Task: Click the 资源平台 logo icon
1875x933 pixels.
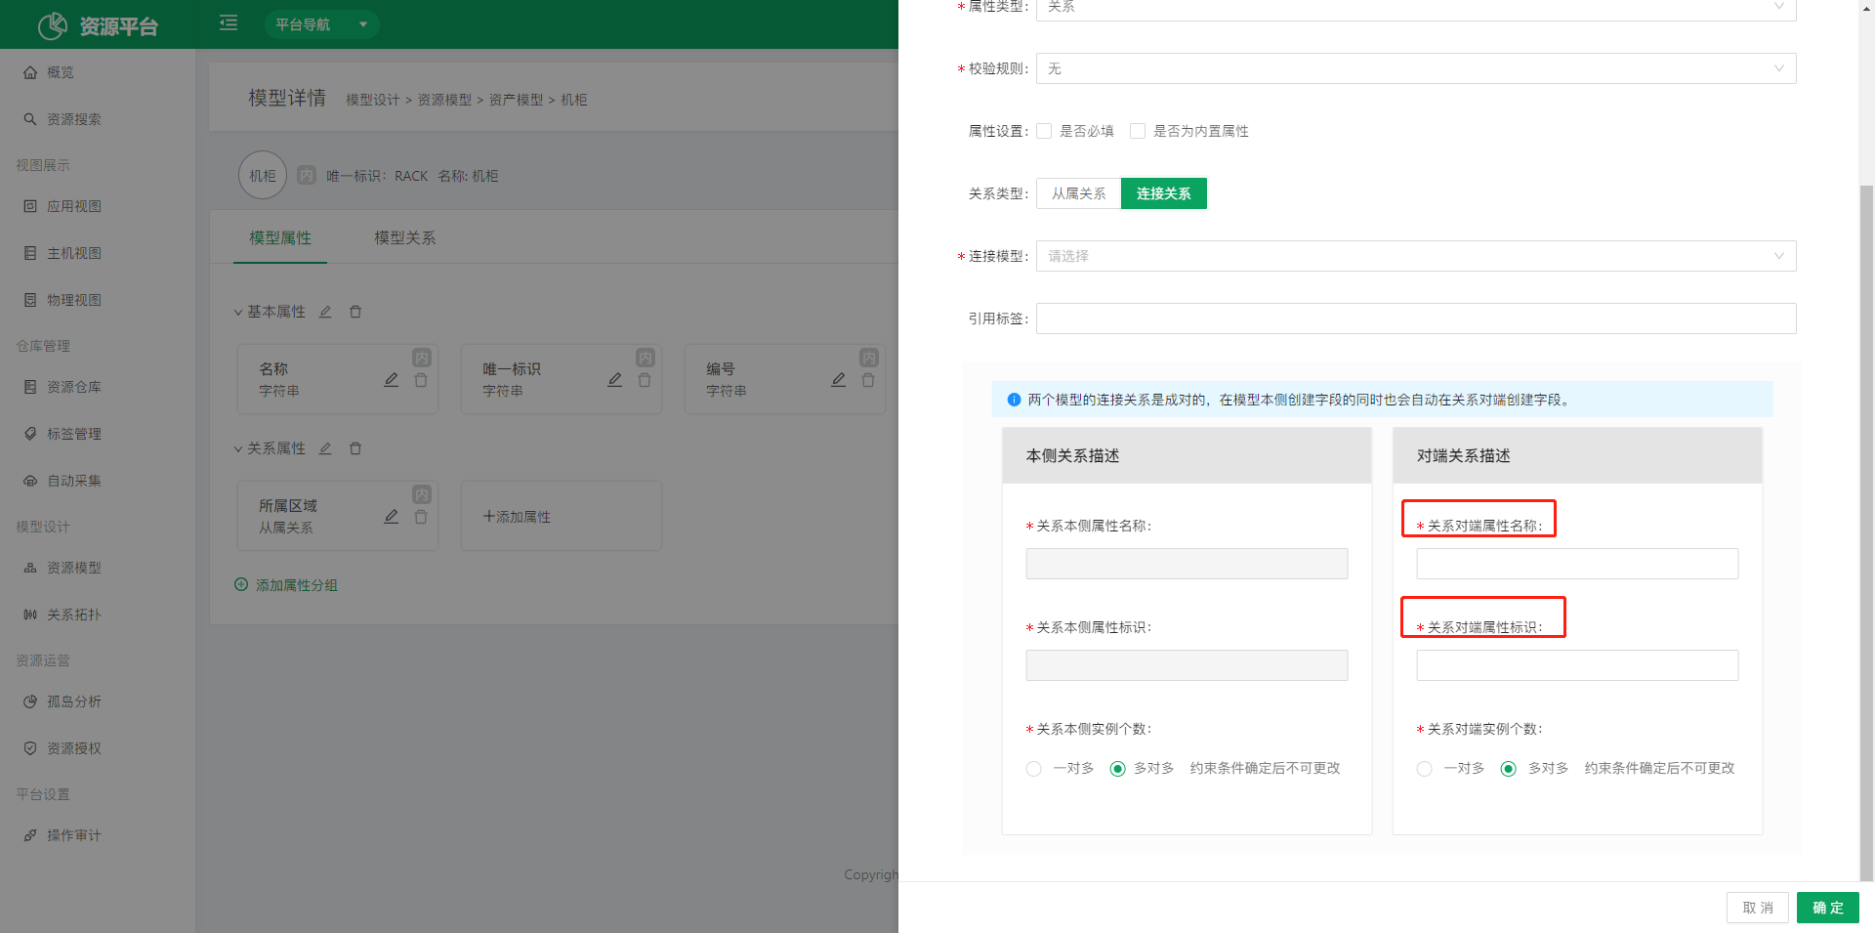Action: pos(53,25)
